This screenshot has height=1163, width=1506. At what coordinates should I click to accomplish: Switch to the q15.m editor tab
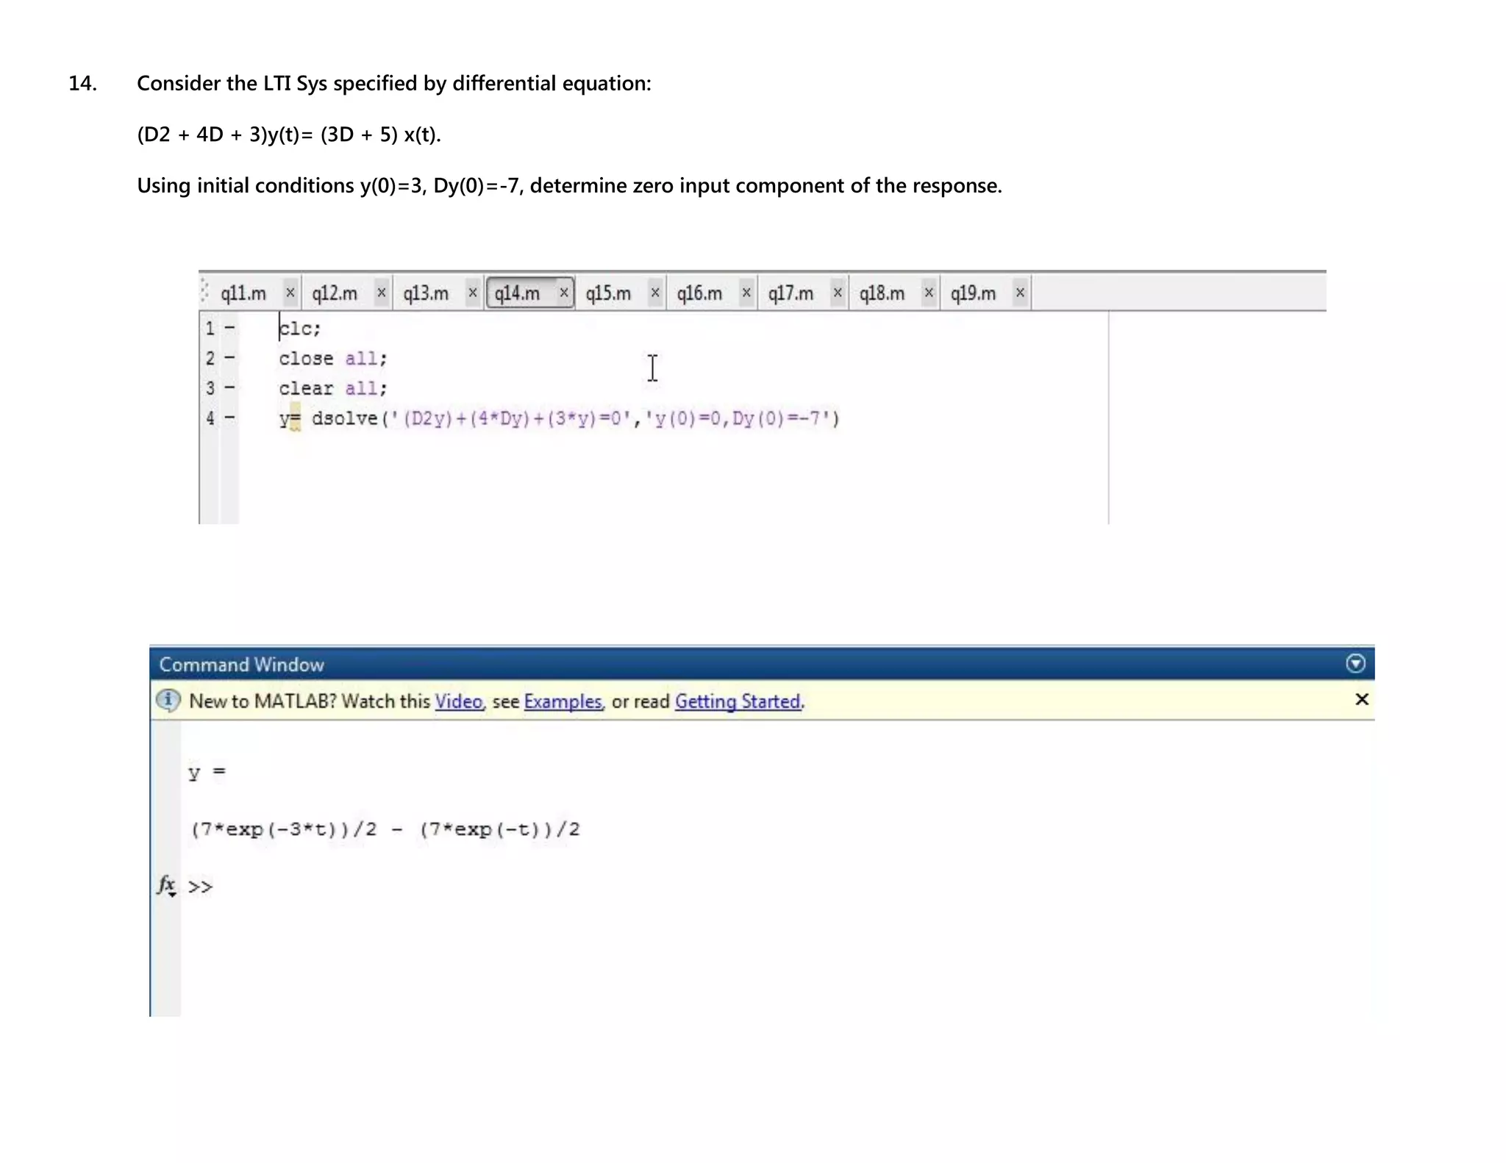(x=608, y=293)
